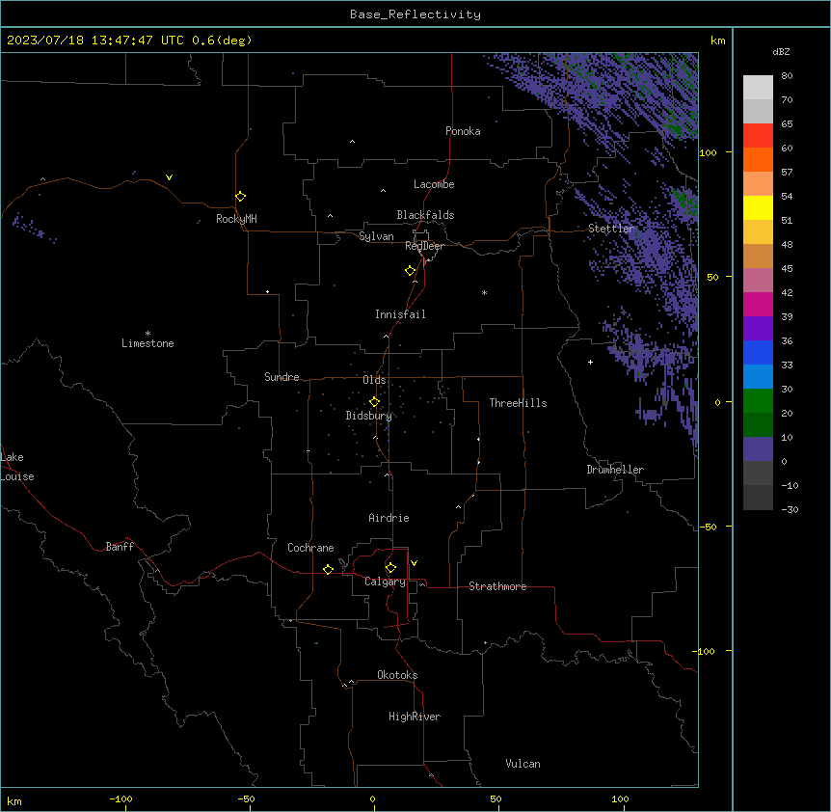831x812 pixels.
Task: Click the Lake Louise label
Action: click(17, 467)
